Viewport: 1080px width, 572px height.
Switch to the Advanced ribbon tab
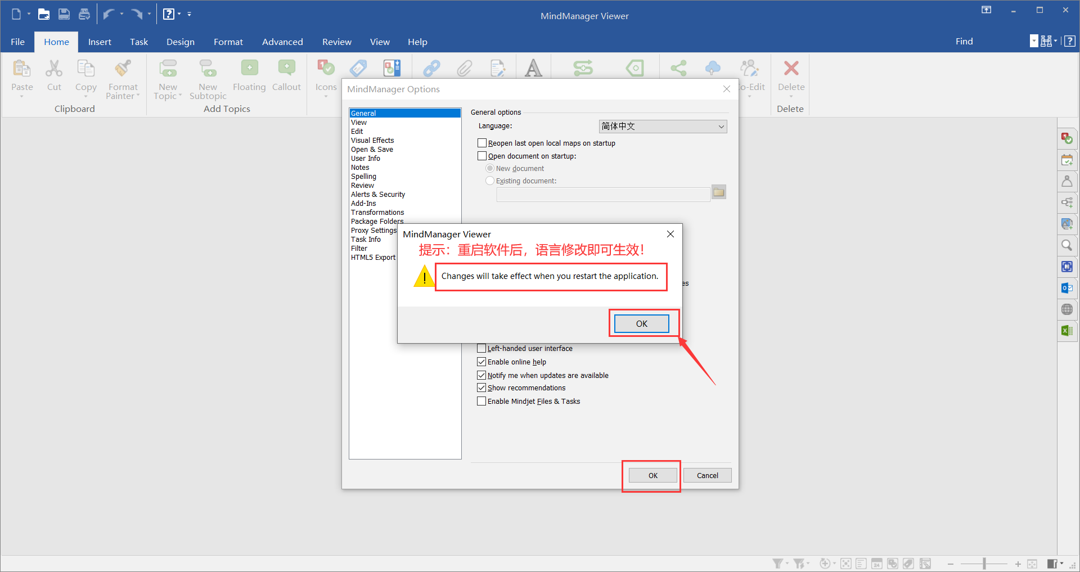point(282,42)
